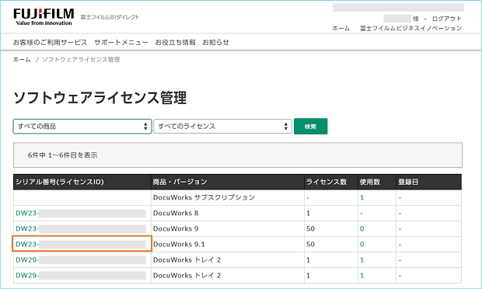Open お役立ち情報 menu

coord(175,43)
